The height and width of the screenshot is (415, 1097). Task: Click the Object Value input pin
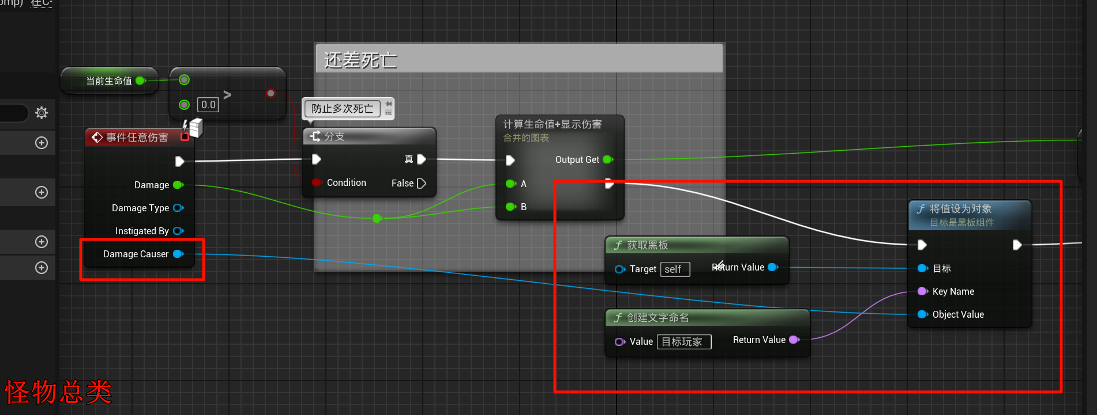point(922,314)
